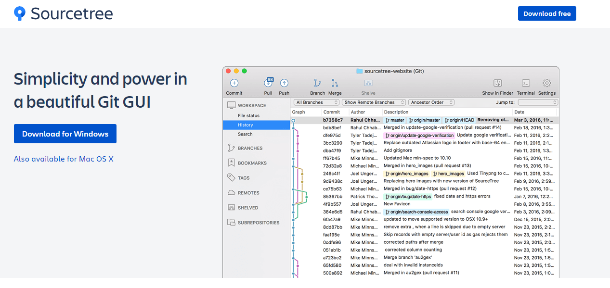Click the folder icon in window title
Screen dimensions: 610x288
359,71
